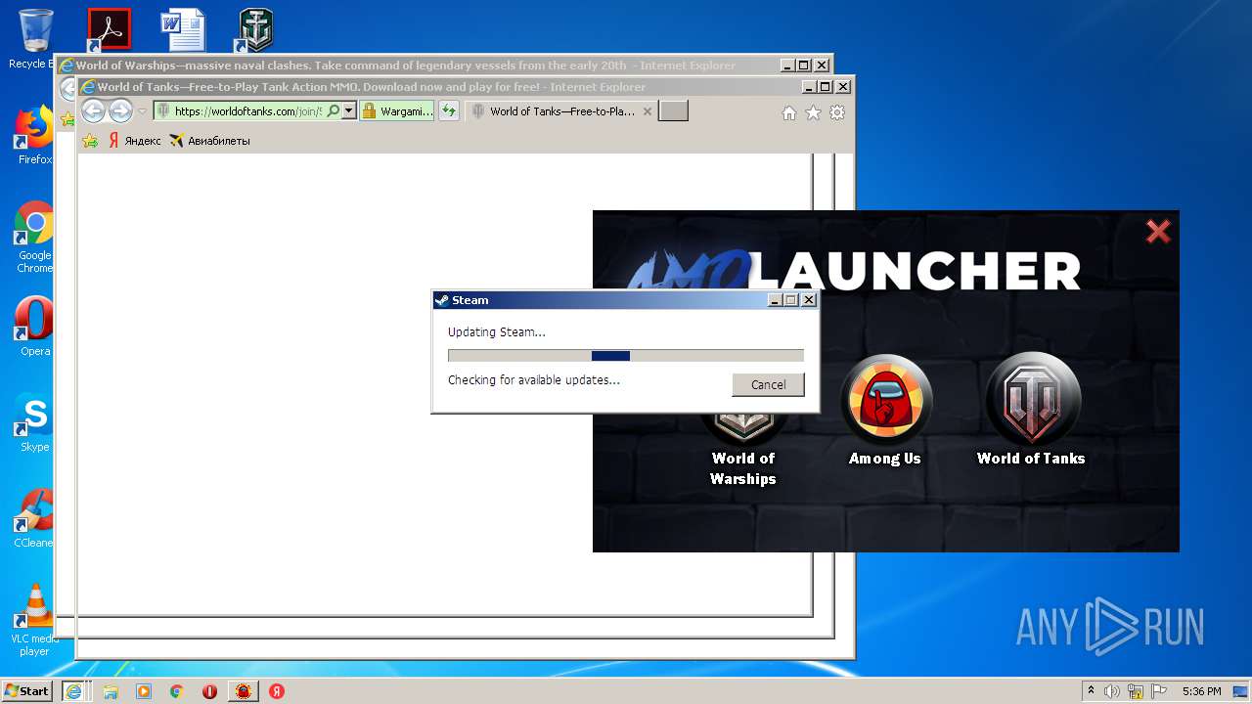Activate the World of Warships IE window title

(405, 66)
